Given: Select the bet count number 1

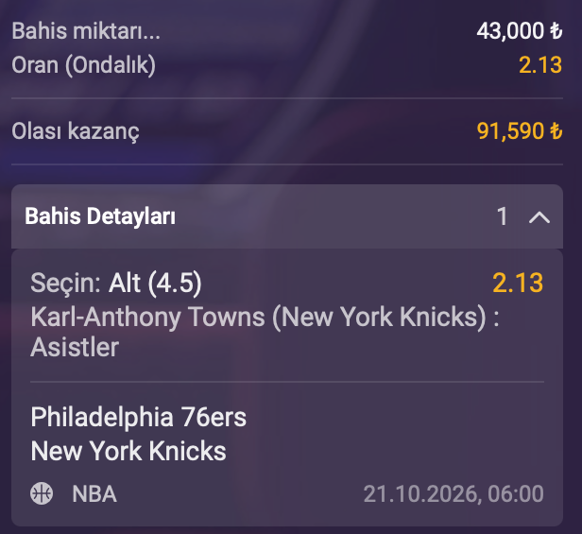Looking at the screenshot, I should pyautogui.click(x=503, y=216).
